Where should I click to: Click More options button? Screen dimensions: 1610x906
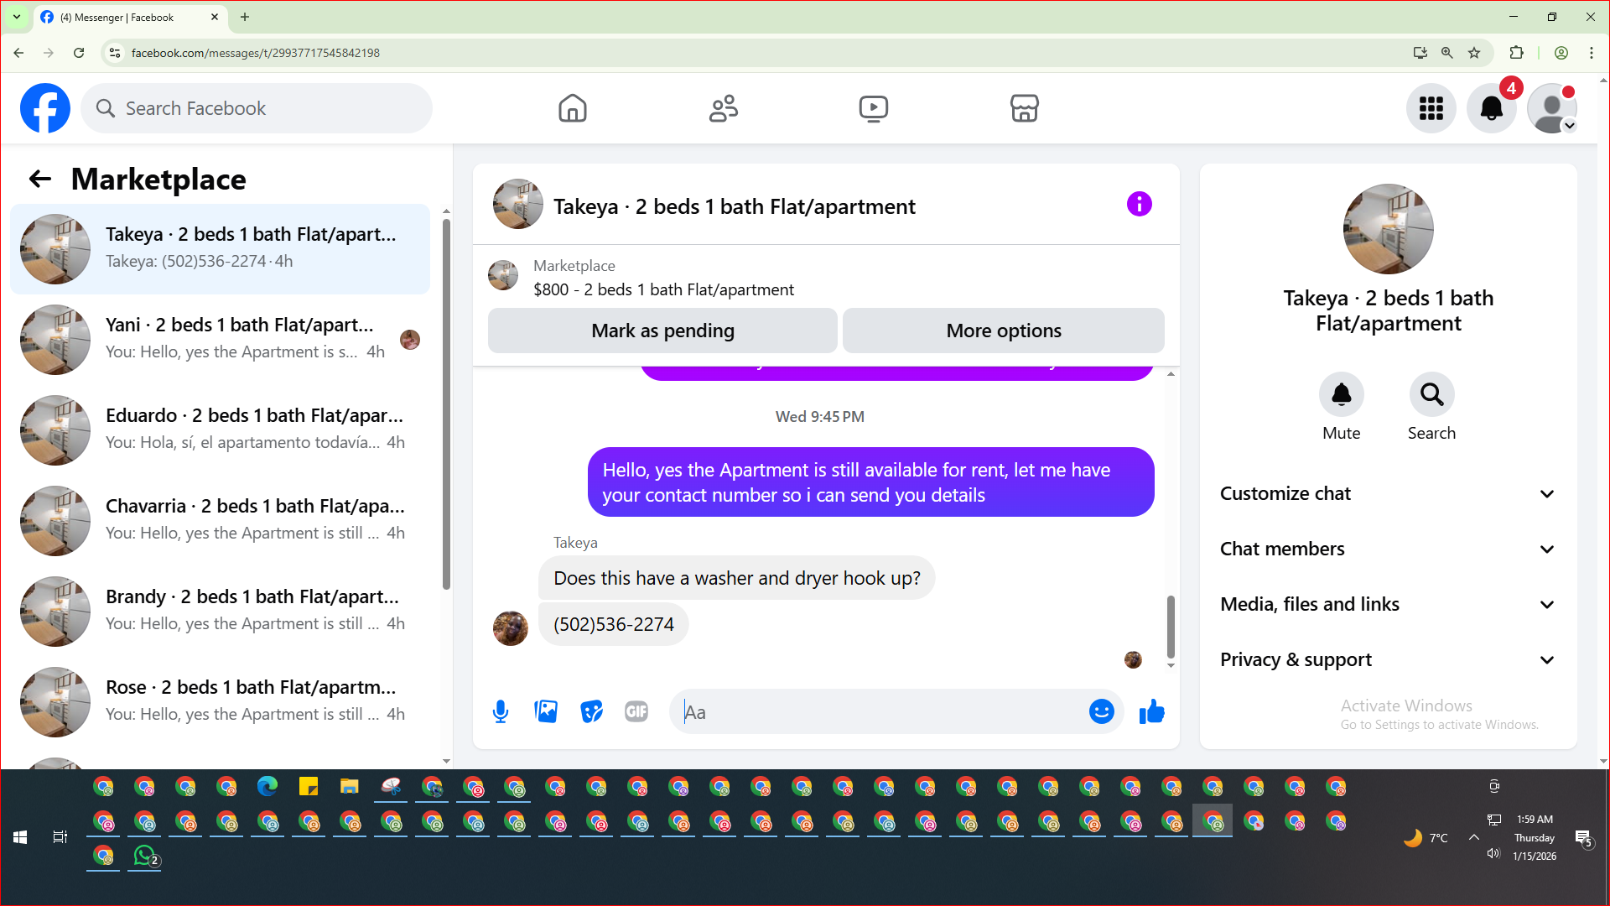tap(1003, 331)
